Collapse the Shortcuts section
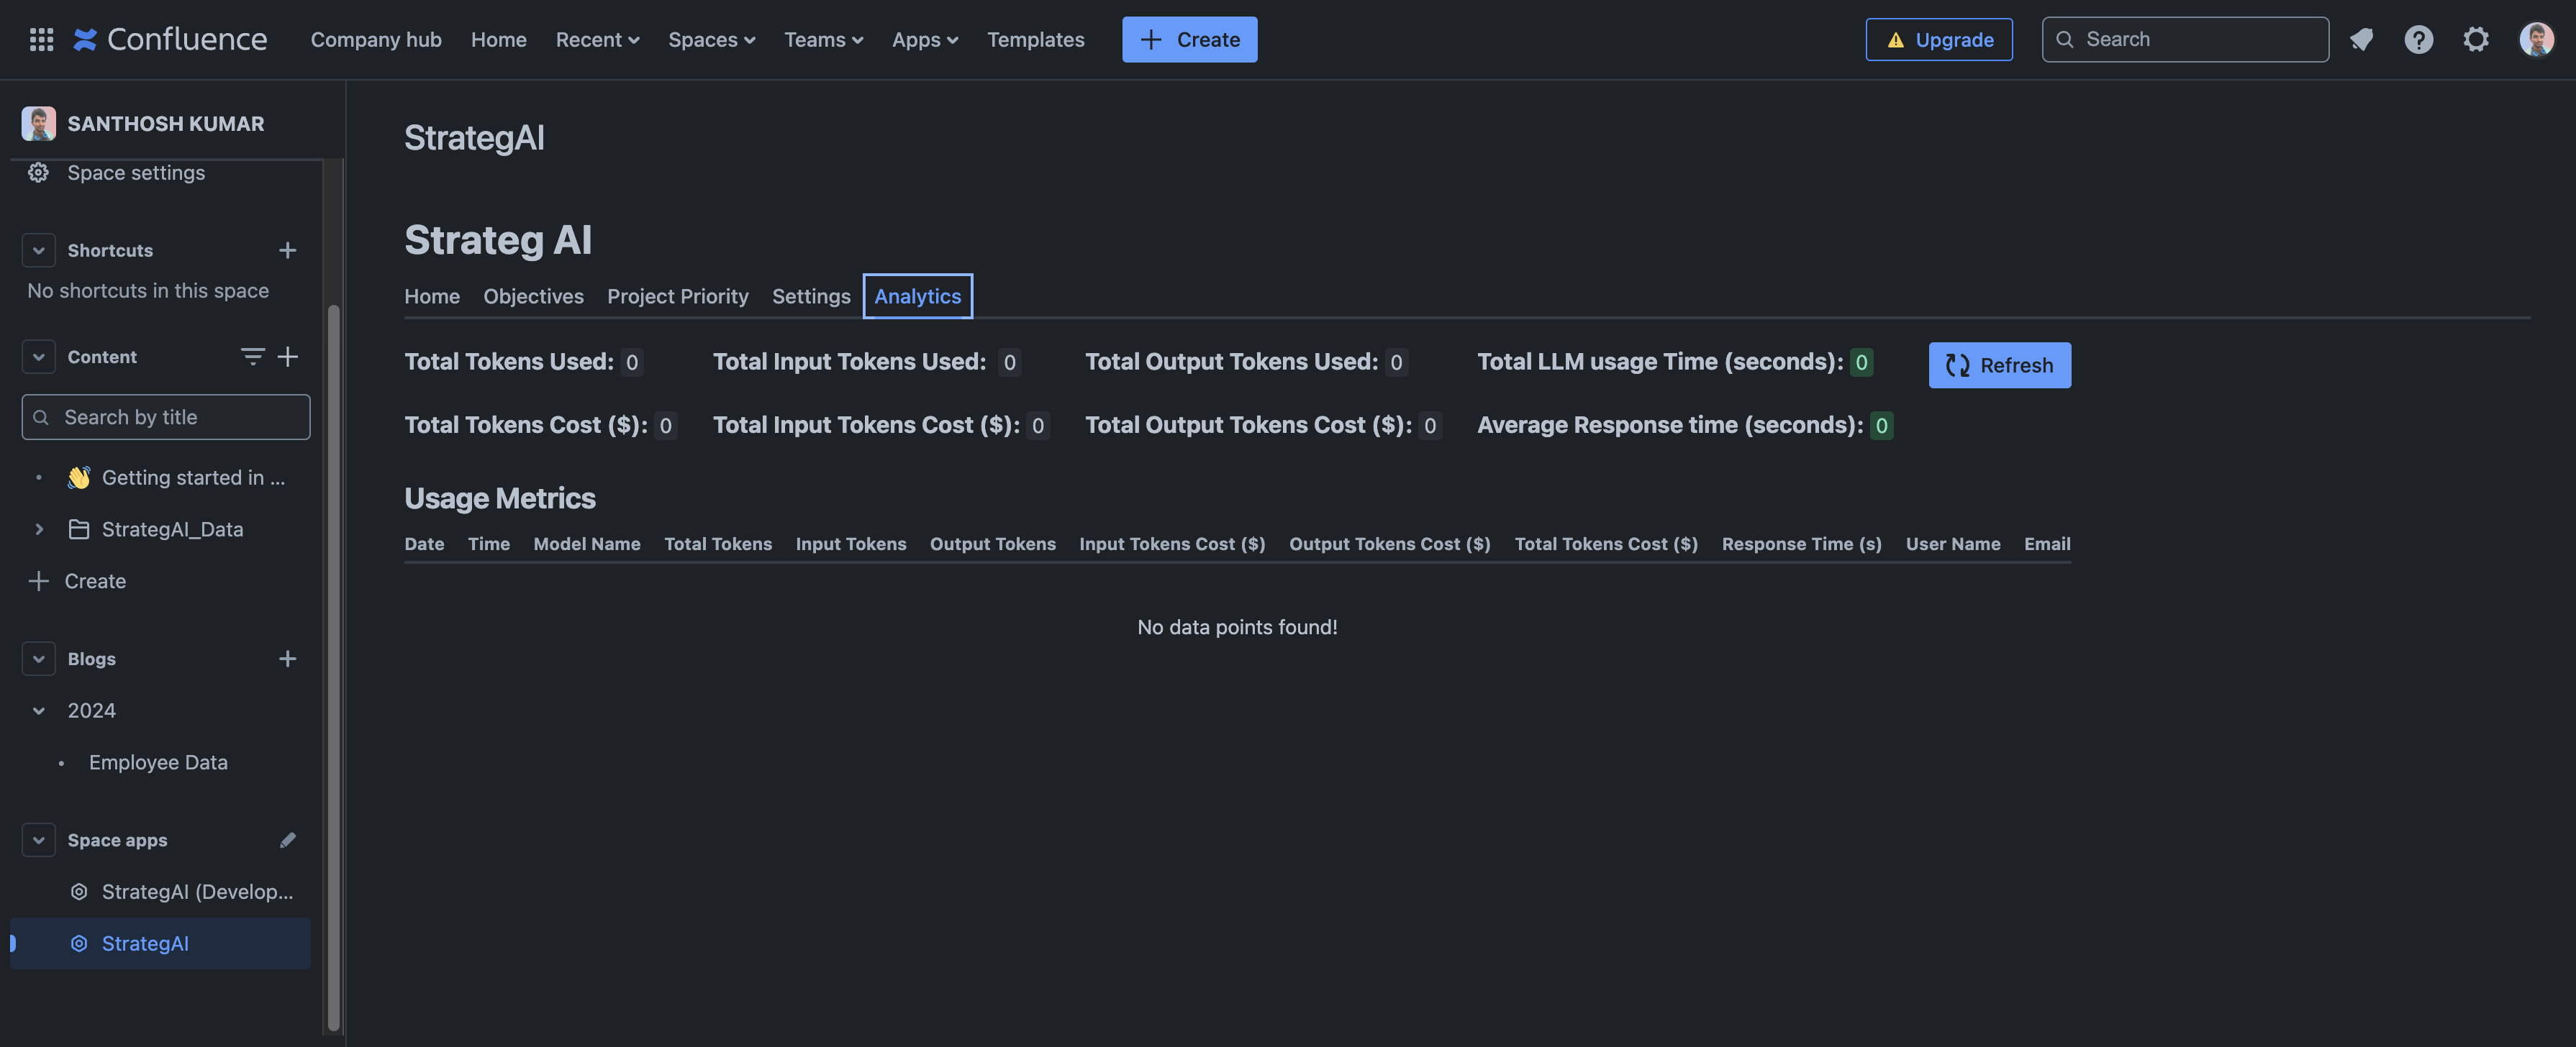The image size is (2576, 1047). [x=39, y=250]
